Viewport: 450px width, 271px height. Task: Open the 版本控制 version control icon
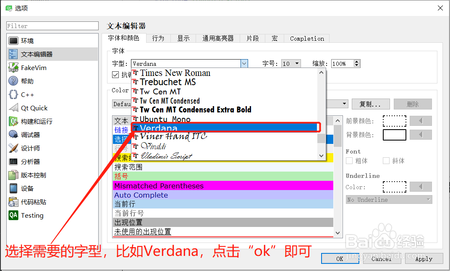point(13,175)
